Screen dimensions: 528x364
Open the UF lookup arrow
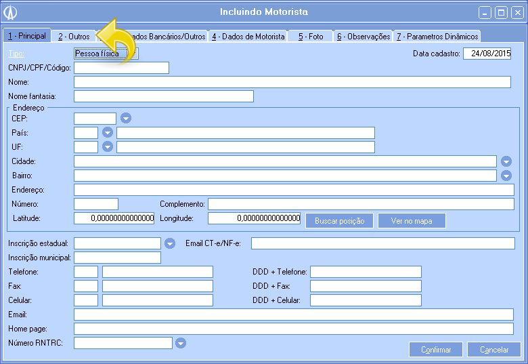coord(107,147)
